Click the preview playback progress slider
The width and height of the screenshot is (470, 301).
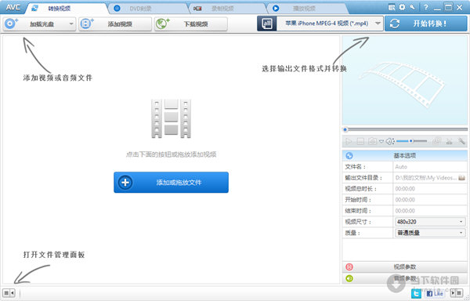tap(405, 129)
